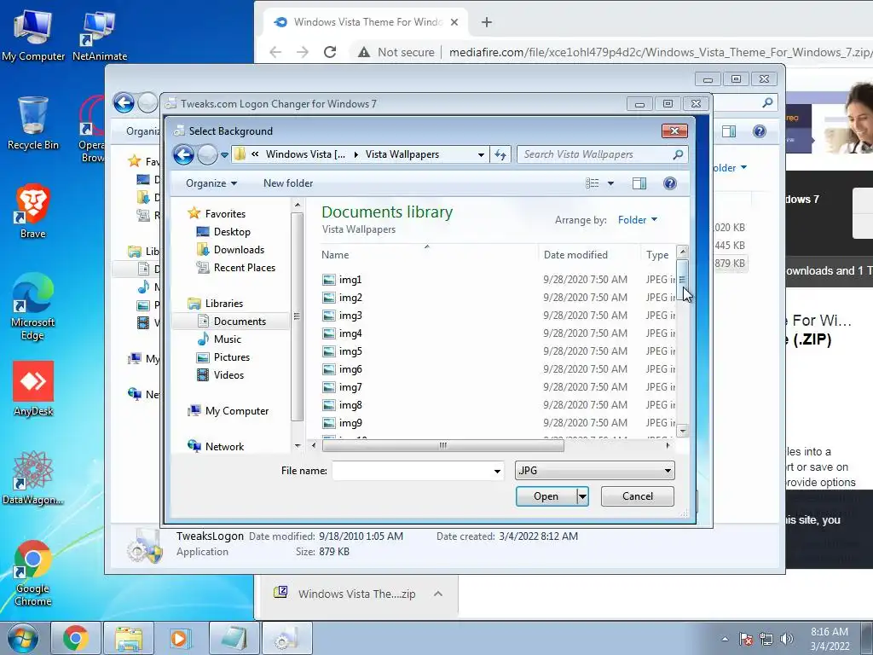
Task: Click the Type column header
Action: coord(658,254)
